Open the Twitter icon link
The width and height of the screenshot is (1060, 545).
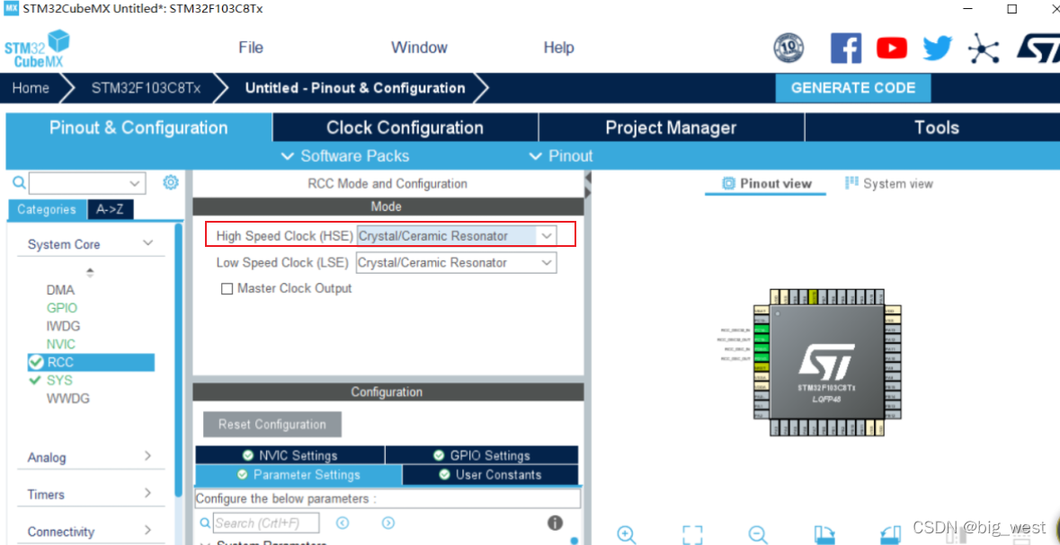tap(938, 48)
